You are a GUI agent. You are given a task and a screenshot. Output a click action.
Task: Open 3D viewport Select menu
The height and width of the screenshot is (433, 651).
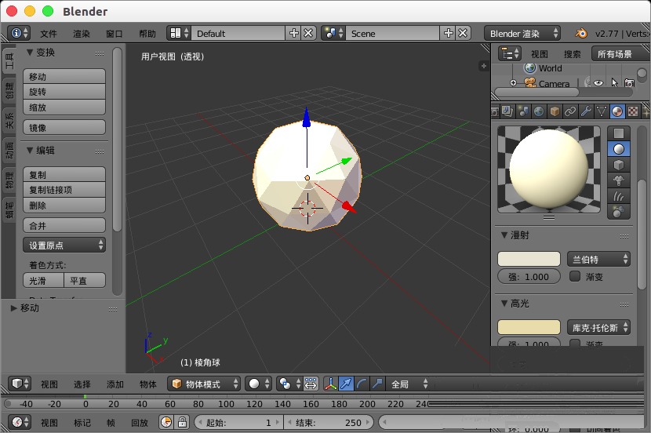pyautogui.click(x=82, y=384)
